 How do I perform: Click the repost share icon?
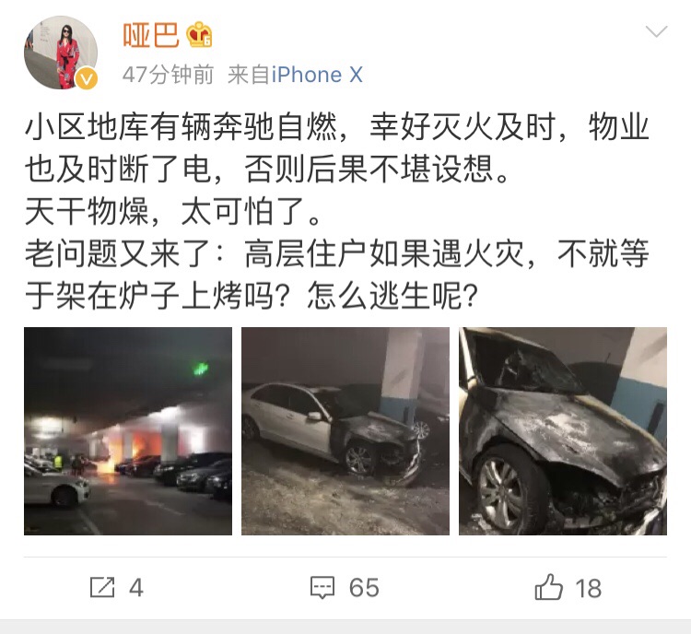pos(102,587)
